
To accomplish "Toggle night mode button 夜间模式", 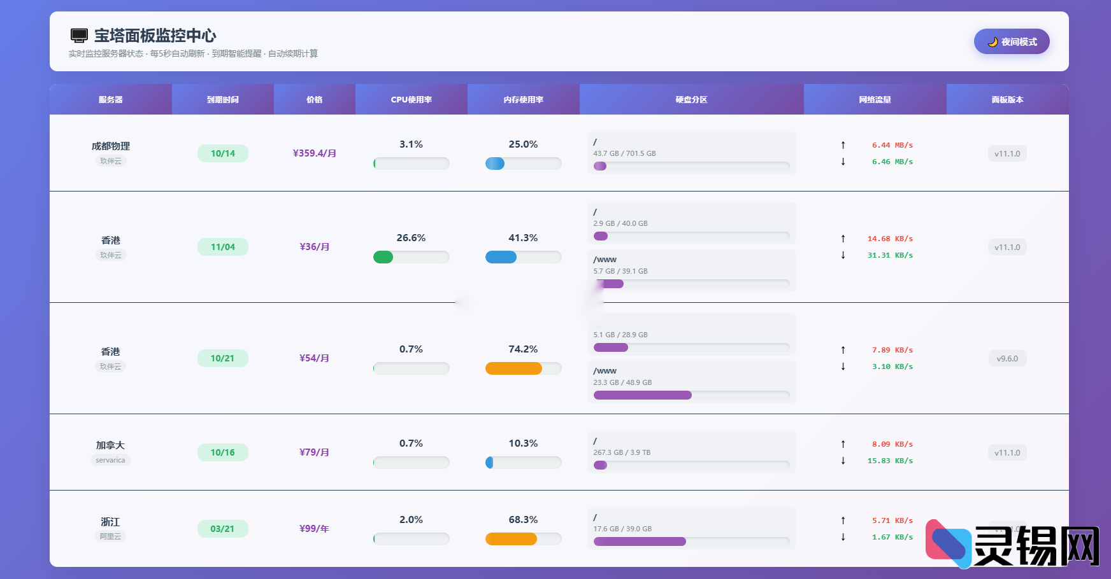I will pyautogui.click(x=1012, y=41).
